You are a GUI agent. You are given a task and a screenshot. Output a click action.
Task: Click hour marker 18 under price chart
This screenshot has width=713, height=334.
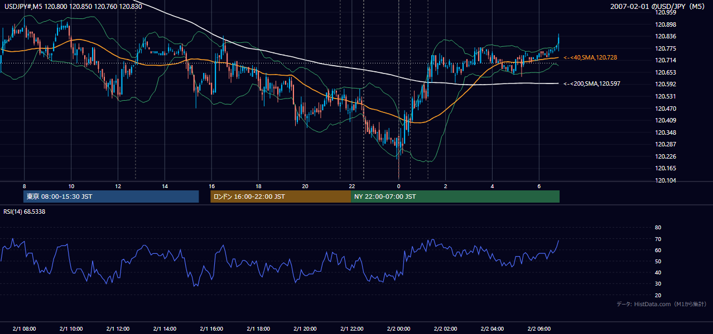pyautogui.click(x=258, y=185)
